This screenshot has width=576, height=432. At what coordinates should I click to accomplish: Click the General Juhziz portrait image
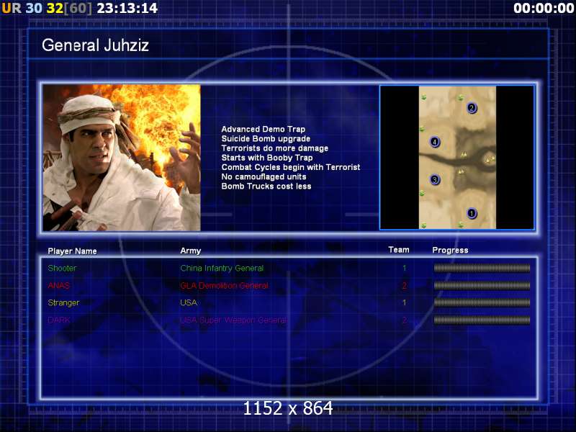pyautogui.click(x=122, y=158)
